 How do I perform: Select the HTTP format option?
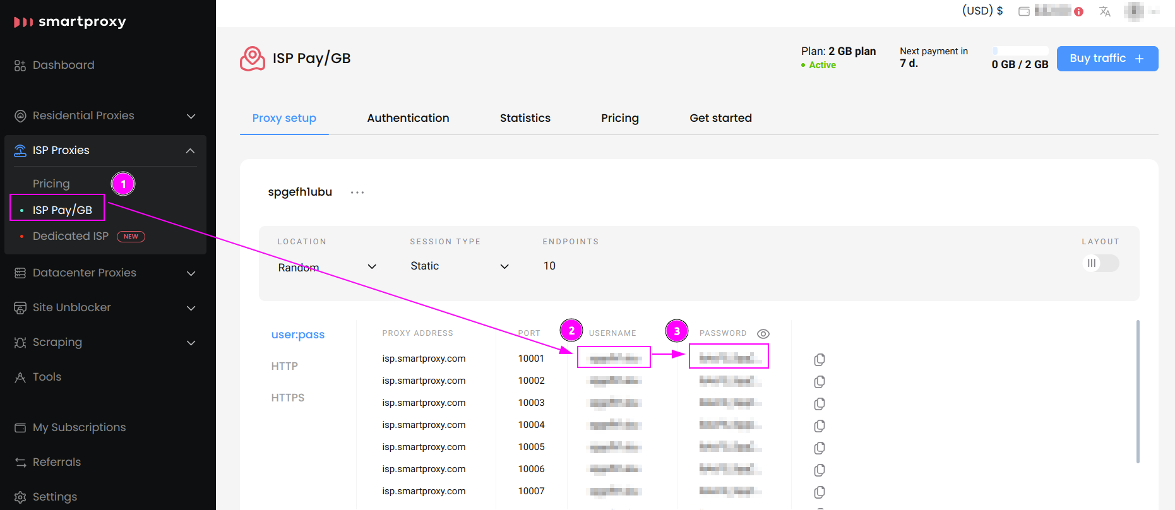285,366
